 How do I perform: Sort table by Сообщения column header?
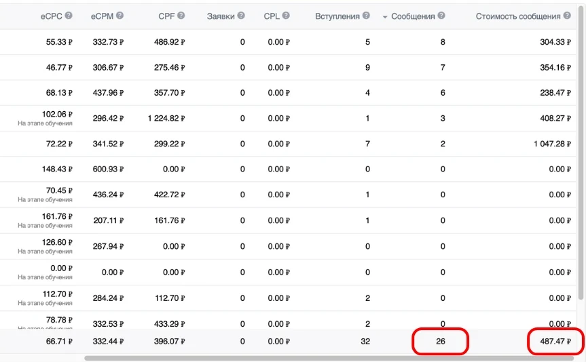coord(413,16)
